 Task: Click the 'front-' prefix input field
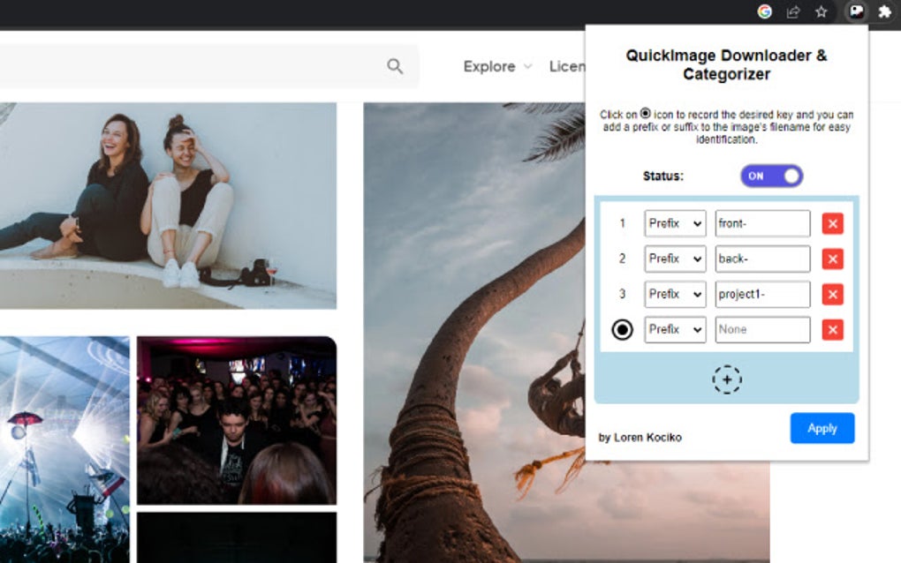(761, 223)
